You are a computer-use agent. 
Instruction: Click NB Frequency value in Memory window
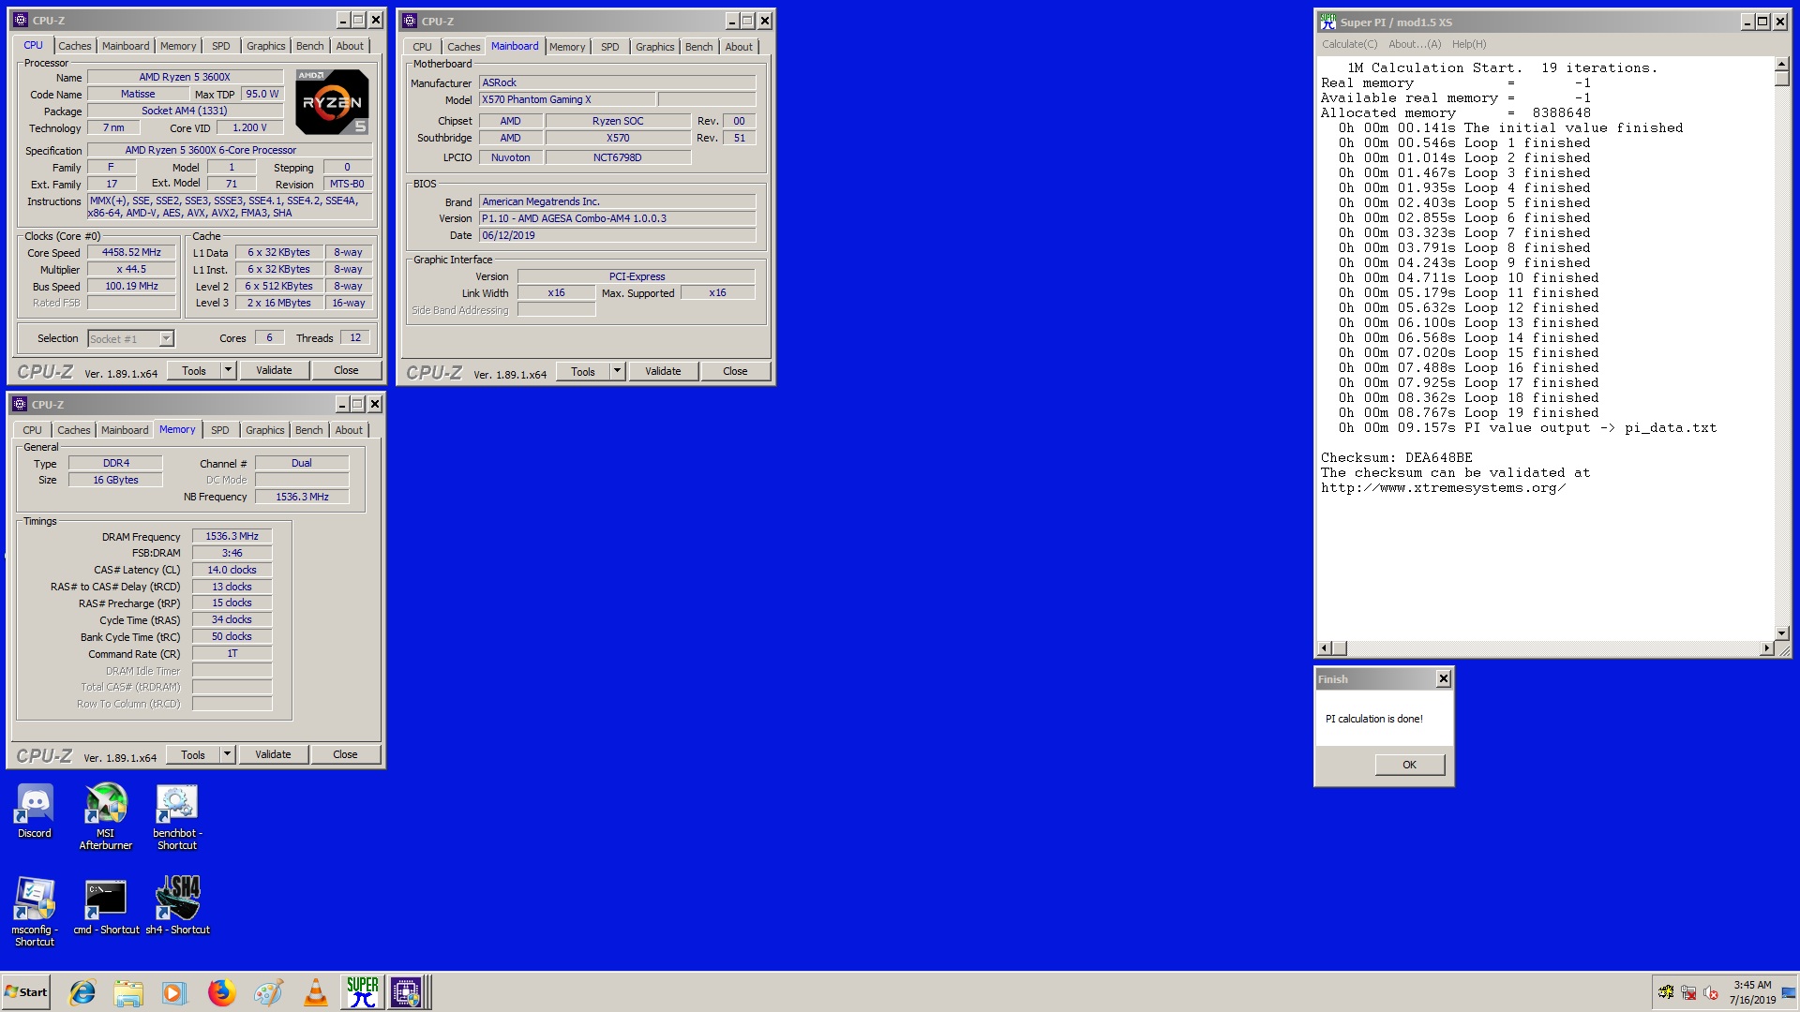(302, 497)
